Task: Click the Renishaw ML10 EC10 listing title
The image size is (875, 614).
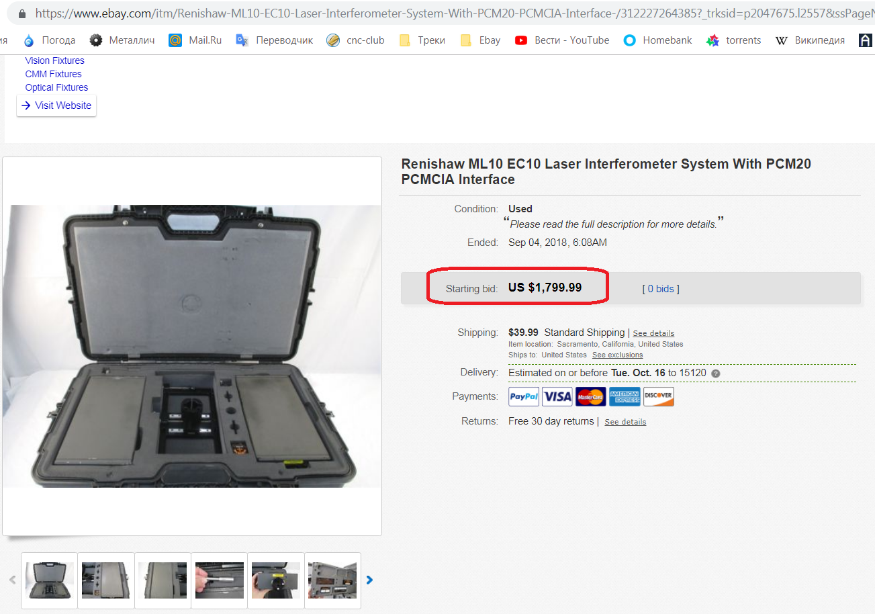Action: (x=606, y=171)
